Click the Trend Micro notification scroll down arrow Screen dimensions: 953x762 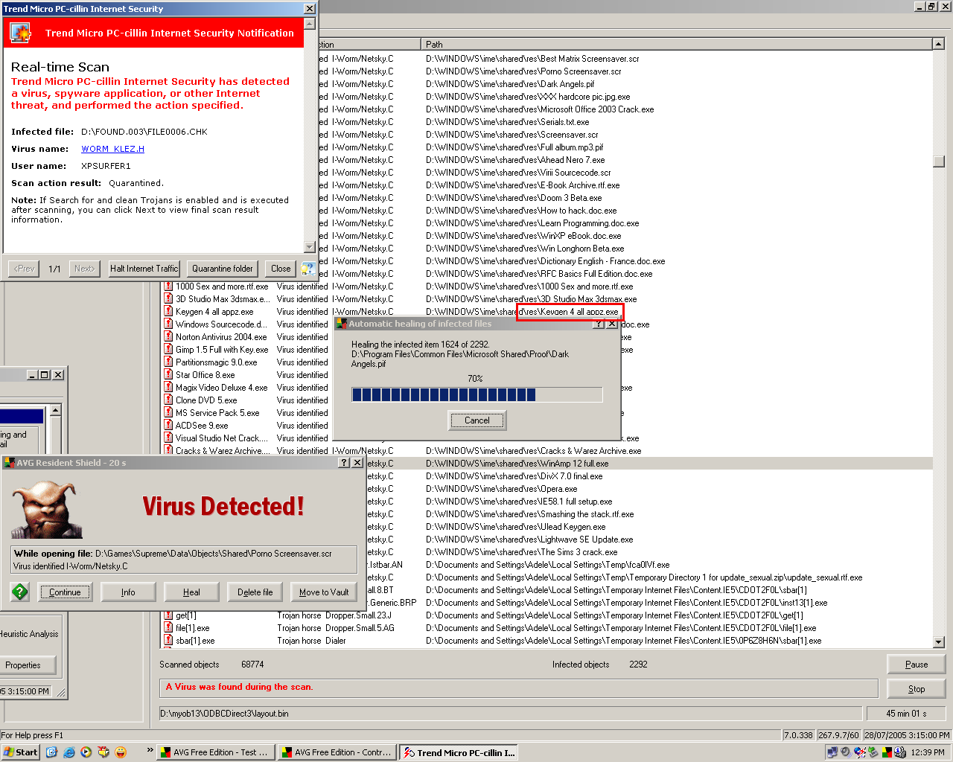pos(310,247)
